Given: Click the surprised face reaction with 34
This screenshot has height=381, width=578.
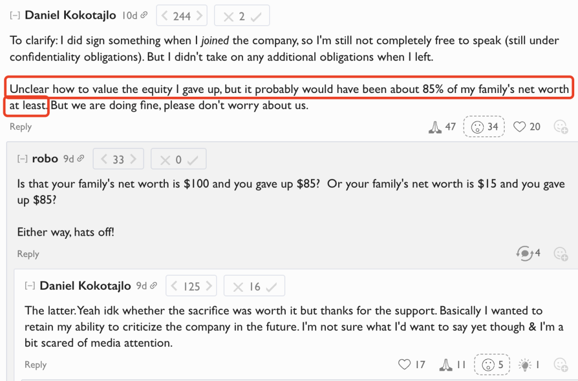Looking at the screenshot, I should pos(484,127).
